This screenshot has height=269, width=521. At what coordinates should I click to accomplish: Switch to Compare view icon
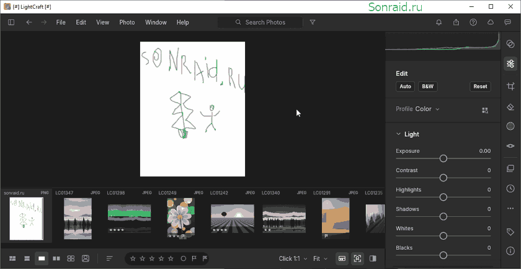pos(56,258)
